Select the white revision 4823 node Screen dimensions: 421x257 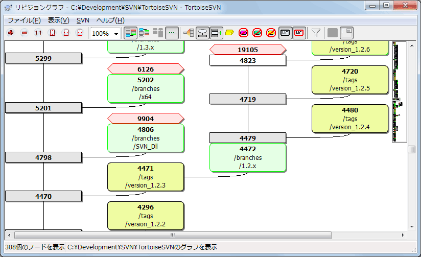pos(248,60)
